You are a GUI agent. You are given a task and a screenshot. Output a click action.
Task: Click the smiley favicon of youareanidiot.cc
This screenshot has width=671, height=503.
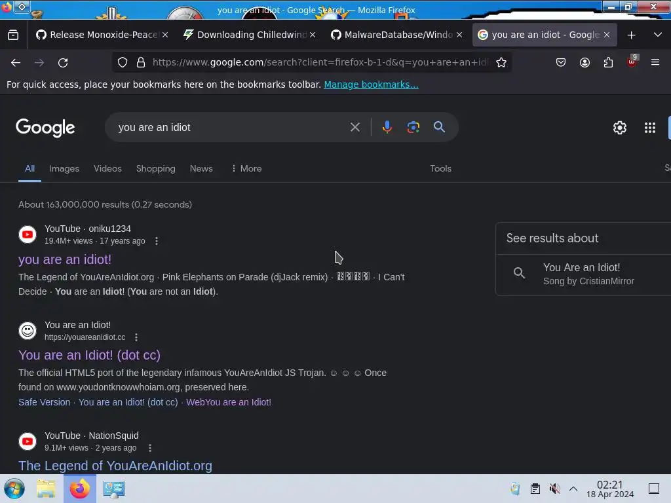[28, 331]
